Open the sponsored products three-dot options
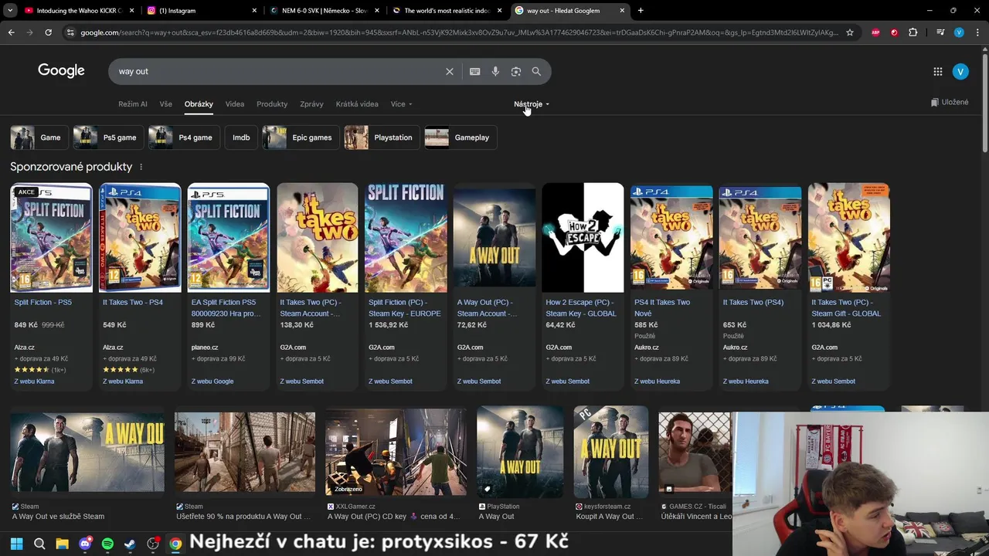 point(141,167)
